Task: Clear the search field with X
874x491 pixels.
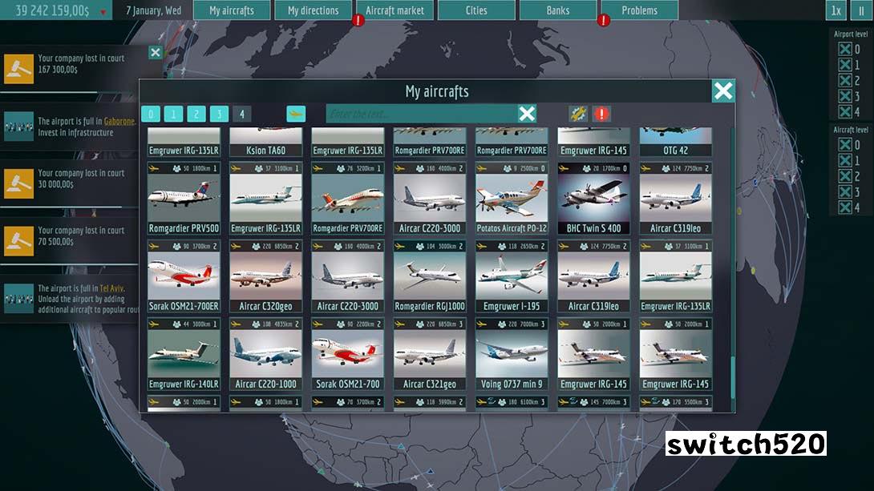Action: point(527,114)
